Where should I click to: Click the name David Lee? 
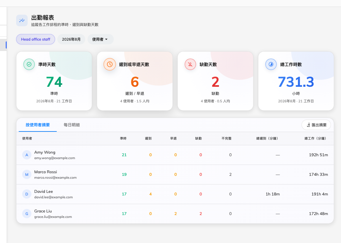click(x=43, y=192)
